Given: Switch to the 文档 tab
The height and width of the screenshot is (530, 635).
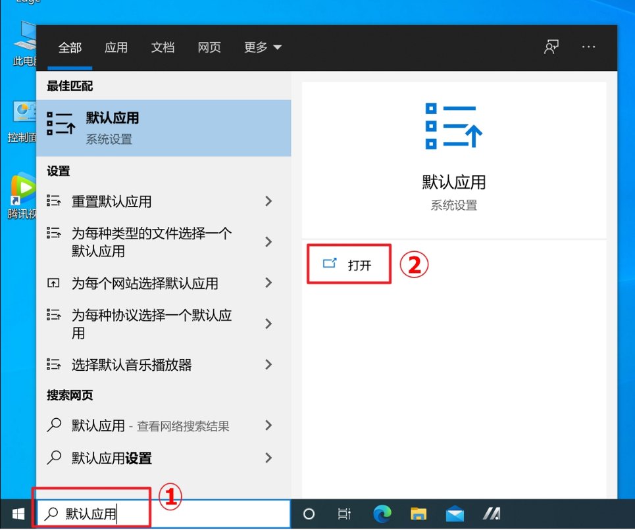Looking at the screenshot, I should 163,47.
